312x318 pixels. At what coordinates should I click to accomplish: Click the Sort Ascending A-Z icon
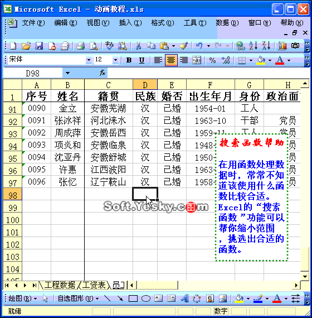click(x=253, y=46)
